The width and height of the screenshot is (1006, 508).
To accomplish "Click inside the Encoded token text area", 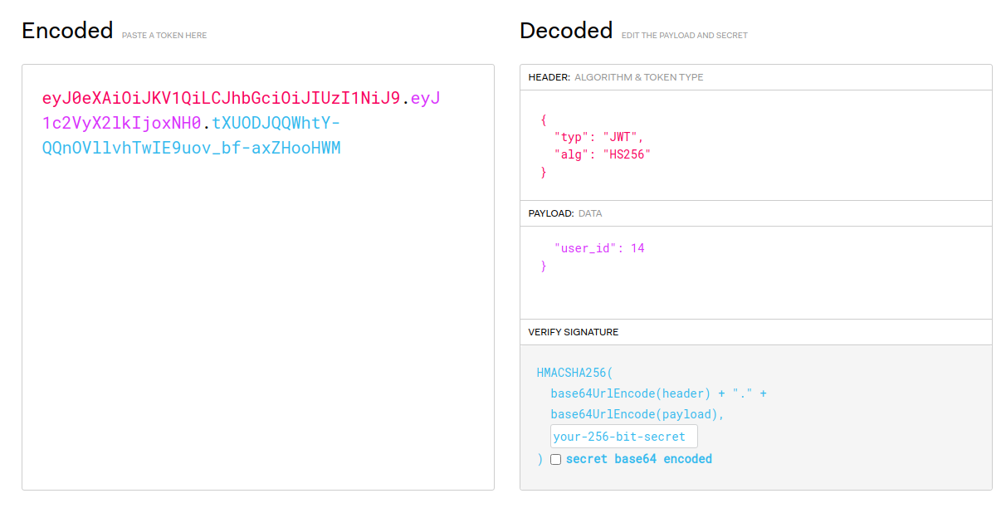I will 258,277.
